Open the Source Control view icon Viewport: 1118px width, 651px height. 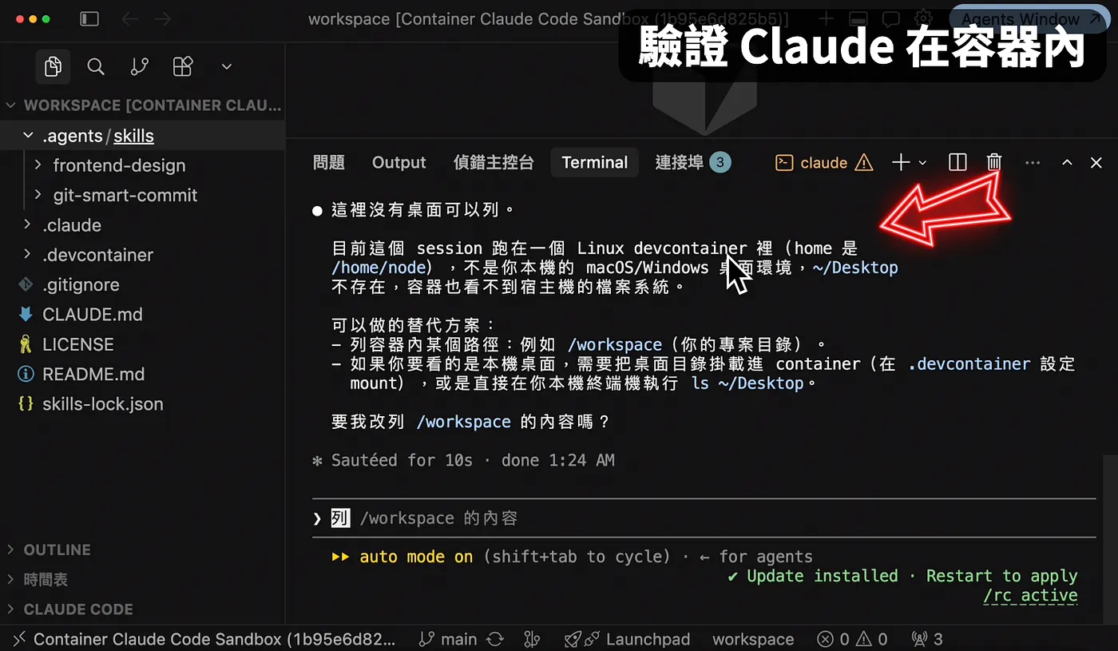click(x=139, y=67)
